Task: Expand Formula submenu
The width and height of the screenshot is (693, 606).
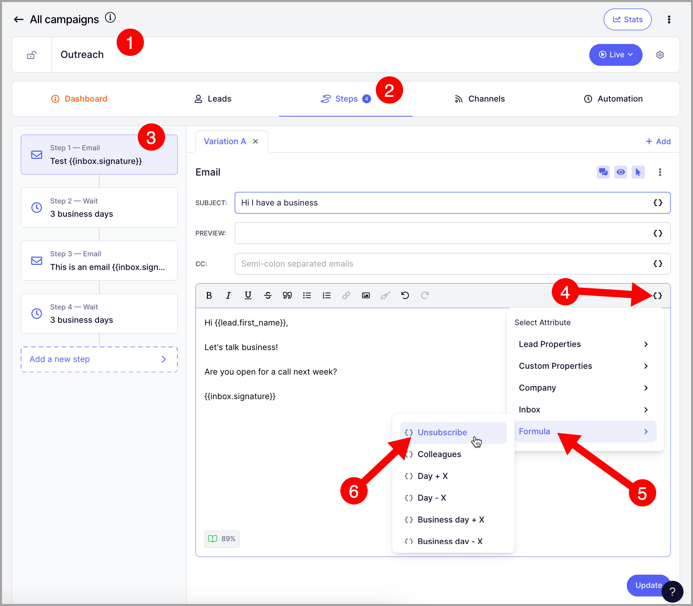Action: [585, 431]
